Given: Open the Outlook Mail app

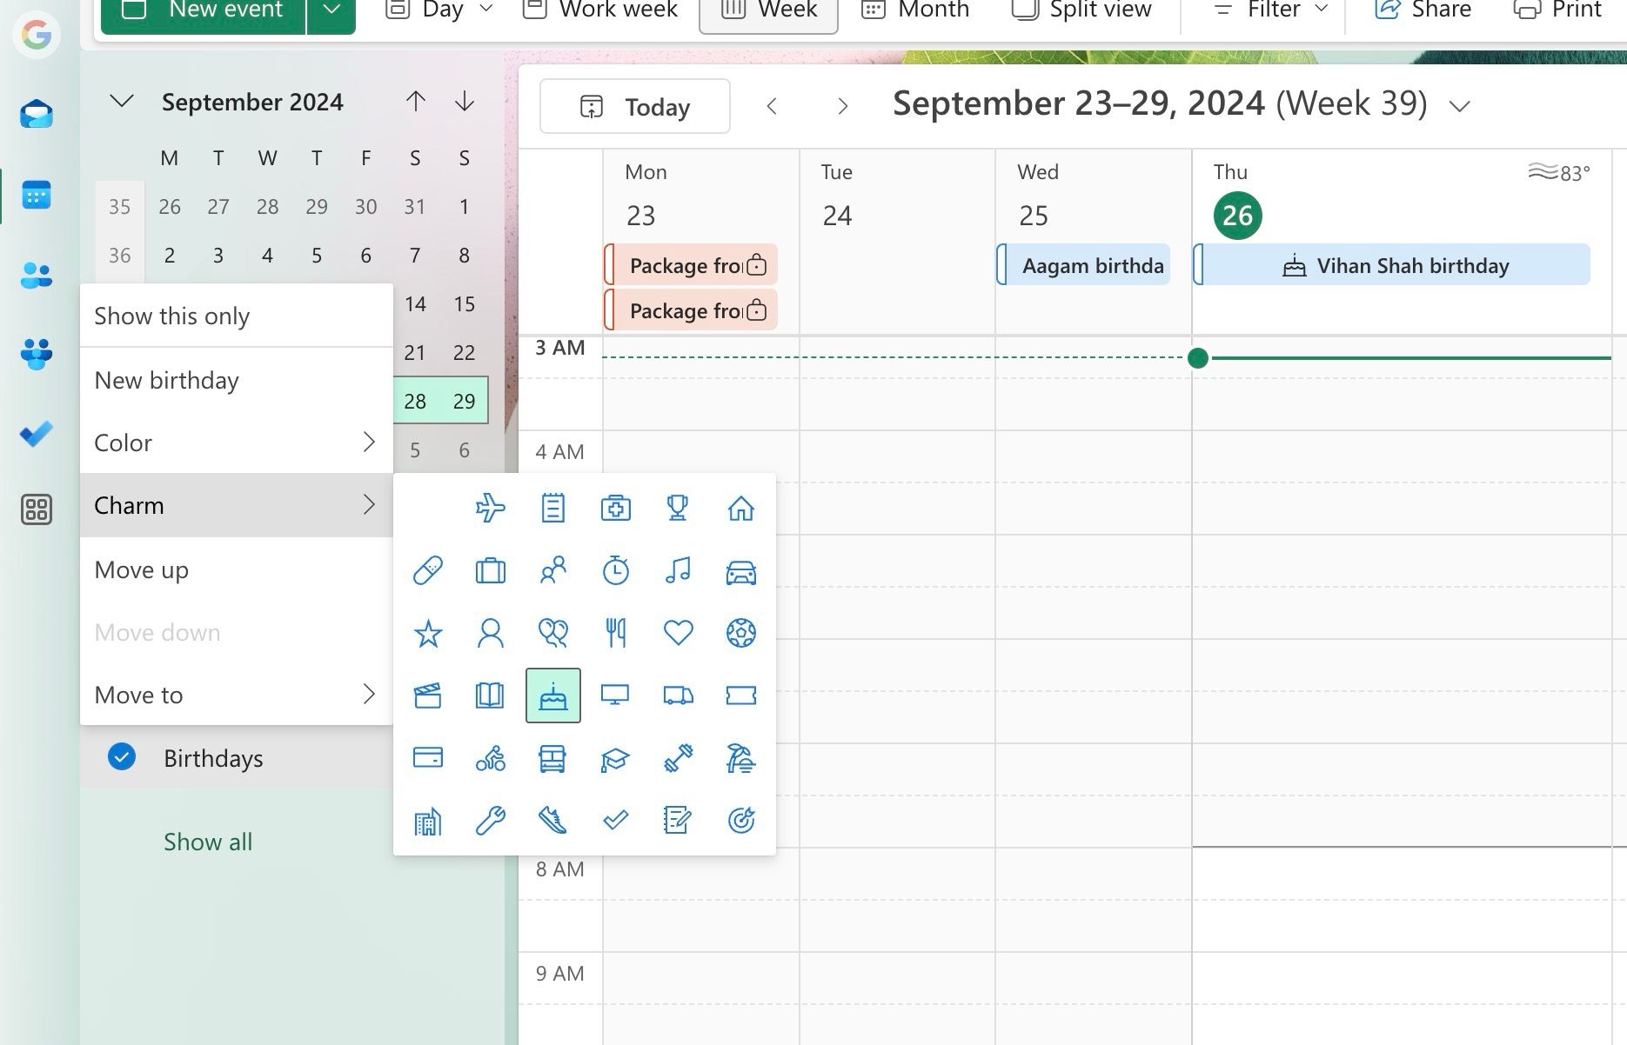Looking at the screenshot, I should point(37,114).
